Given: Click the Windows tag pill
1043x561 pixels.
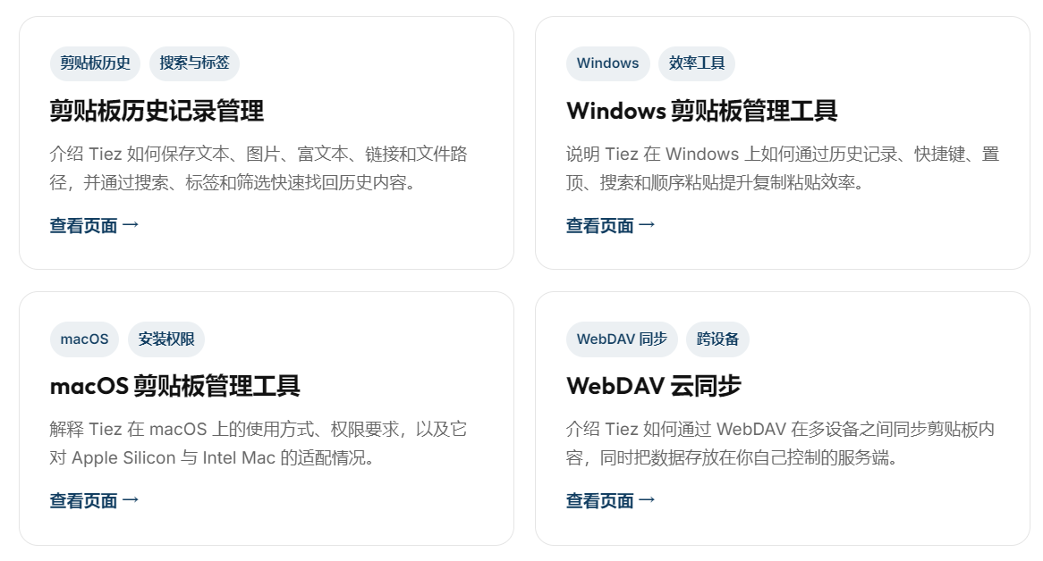Looking at the screenshot, I should pyautogui.click(x=608, y=63).
